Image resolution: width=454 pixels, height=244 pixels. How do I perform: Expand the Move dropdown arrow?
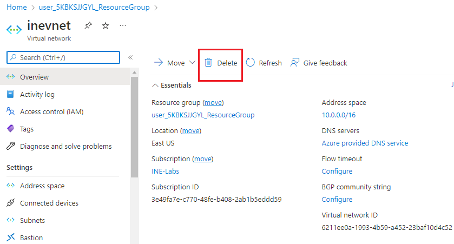pyautogui.click(x=192, y=63)
